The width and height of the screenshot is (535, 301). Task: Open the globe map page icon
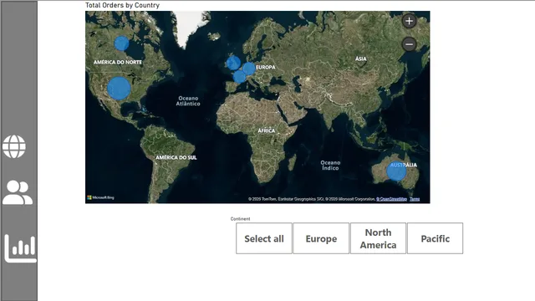[x=14, y=146]
